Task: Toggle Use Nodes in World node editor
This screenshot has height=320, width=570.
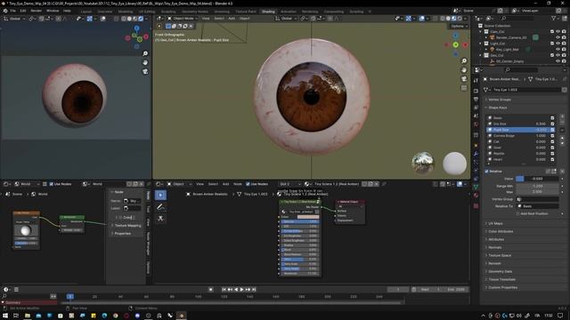Action: coord(52,184)
